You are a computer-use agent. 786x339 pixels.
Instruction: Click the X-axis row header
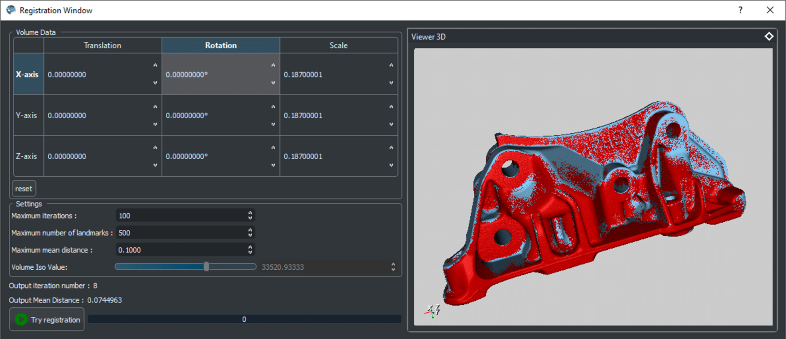click(x=28, y=74)
